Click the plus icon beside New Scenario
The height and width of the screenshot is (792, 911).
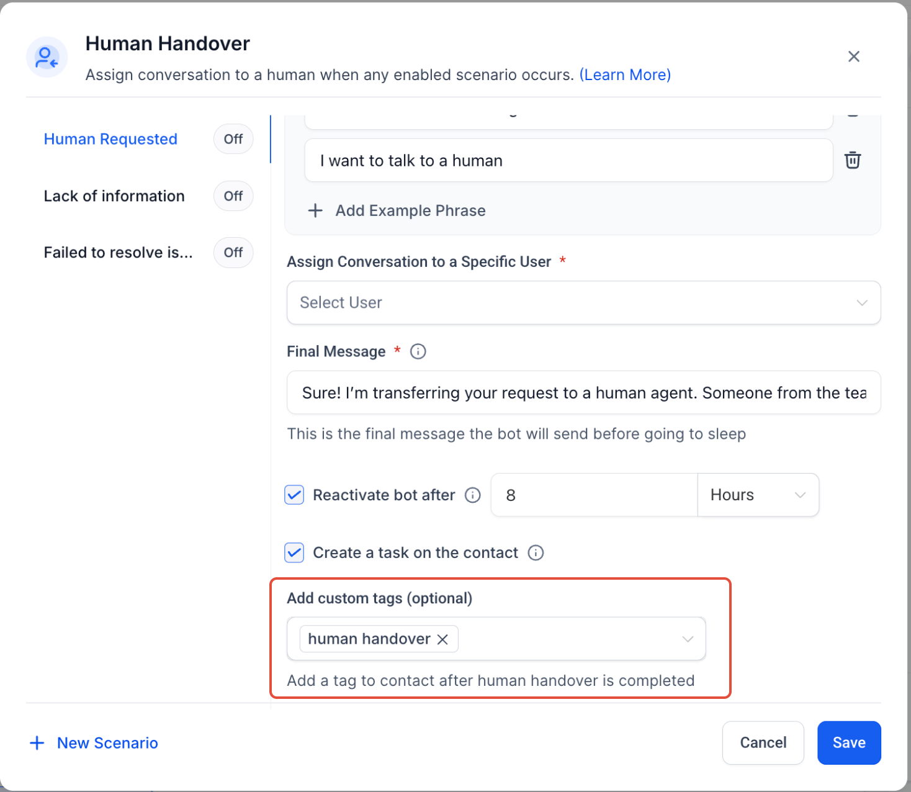point(37,743)
